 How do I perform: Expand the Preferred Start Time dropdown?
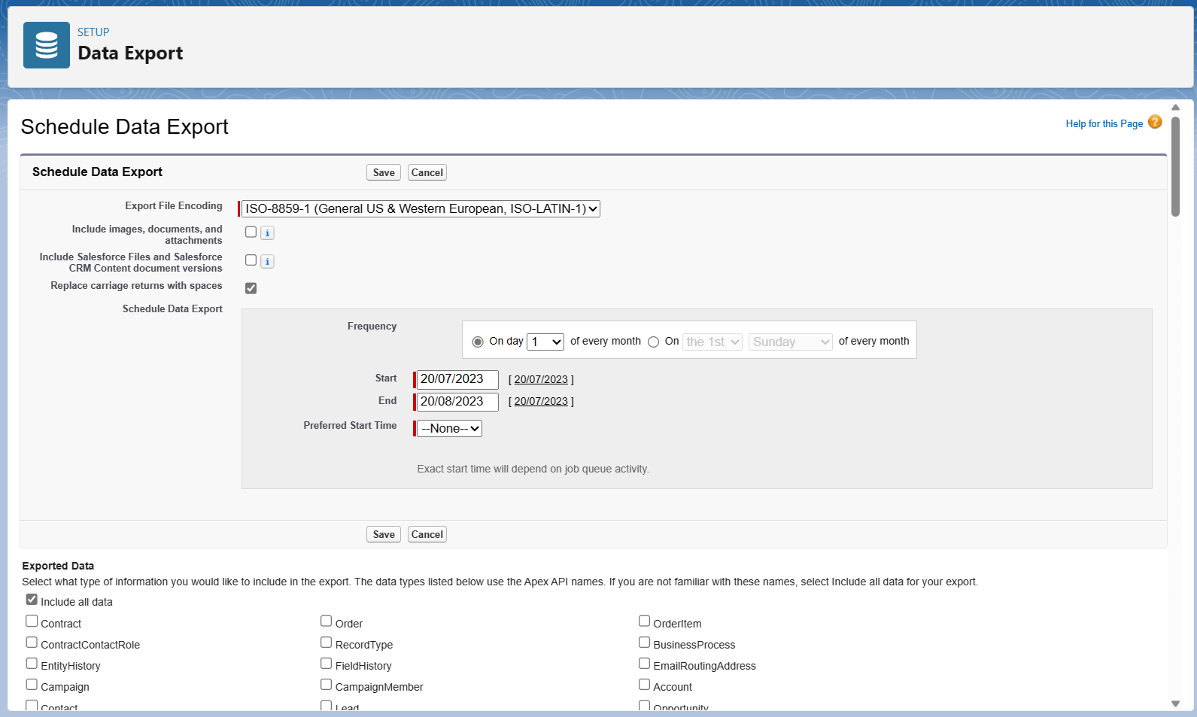click(x=450, y=428)
